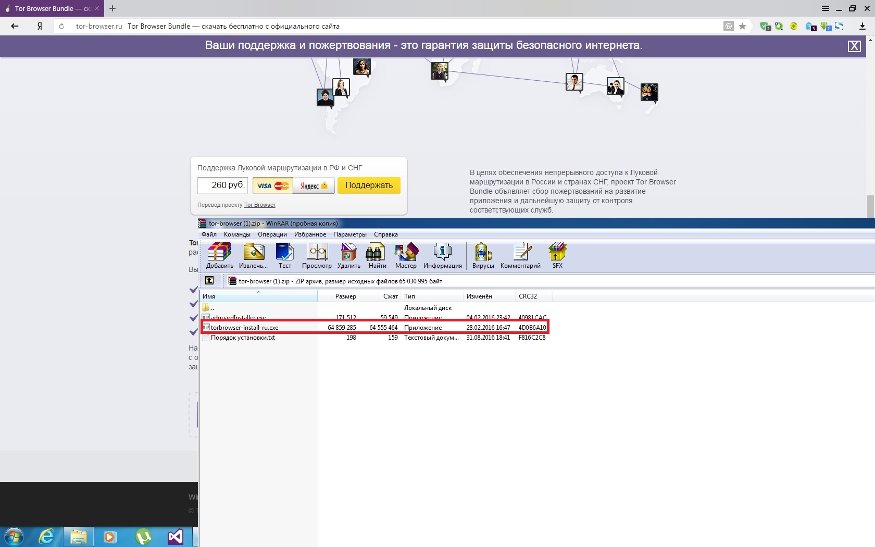This screenshot has height=547, width=875.
Task: Click the Поддержать donate button
Action: [x=369, y=185]
